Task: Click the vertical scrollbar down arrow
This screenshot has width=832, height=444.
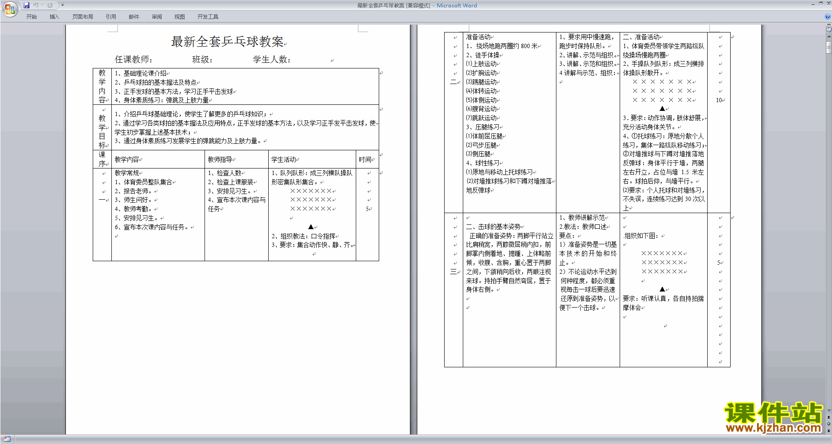Action: pos(829,410)
